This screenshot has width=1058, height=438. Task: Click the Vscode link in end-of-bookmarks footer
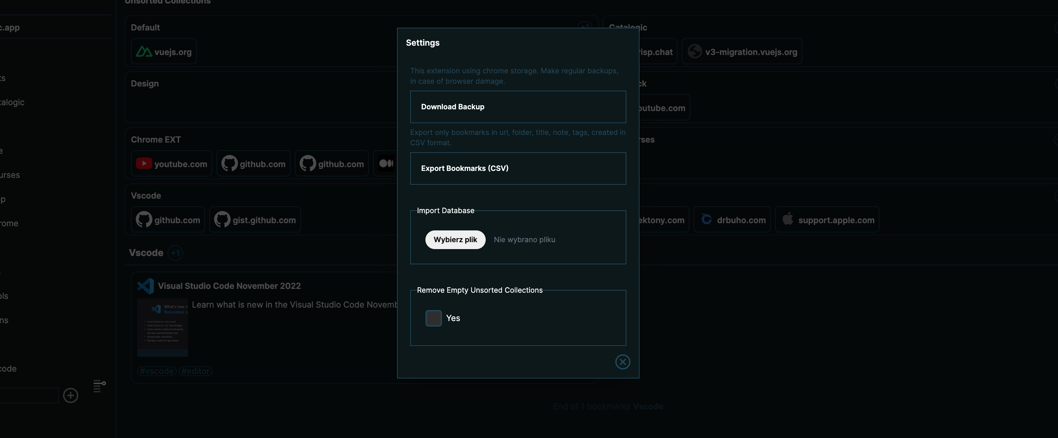(648, 406)
